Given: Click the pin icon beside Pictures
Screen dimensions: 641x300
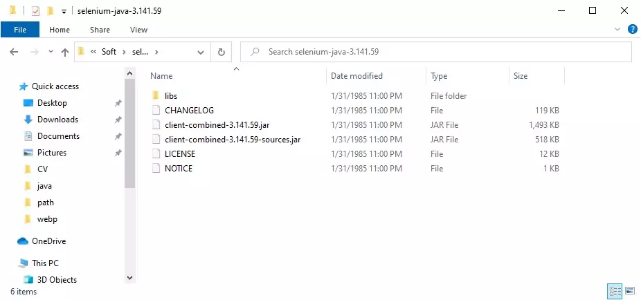Looking at the screenshot, I should [118, 153].
